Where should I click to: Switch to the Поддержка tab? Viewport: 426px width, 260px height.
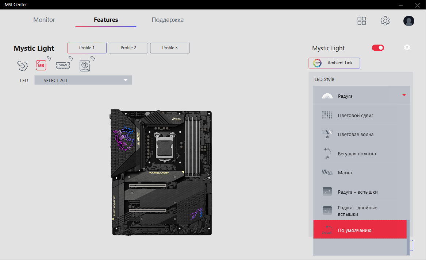(x=168, y=20)
